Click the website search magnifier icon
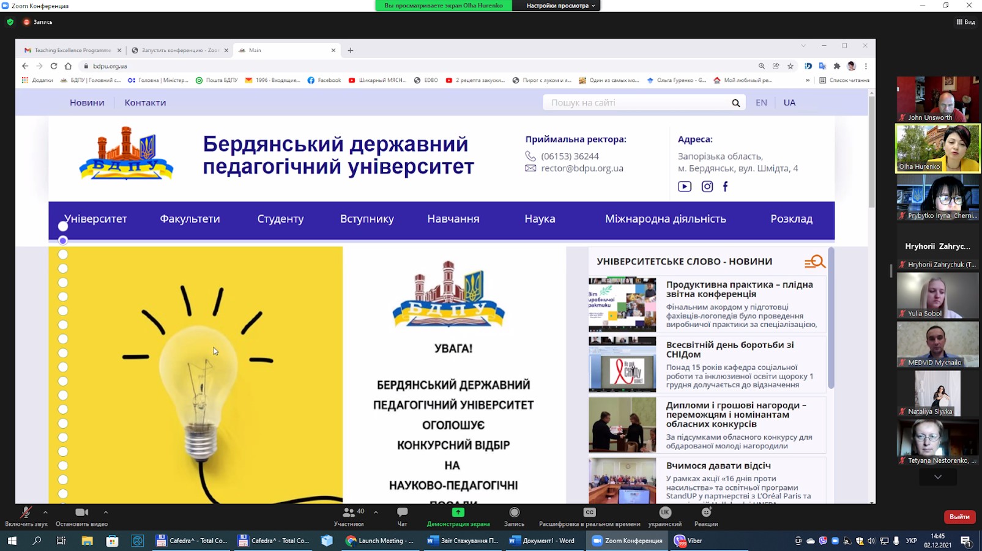The image size is (982, 551). (x=735, y=103)
